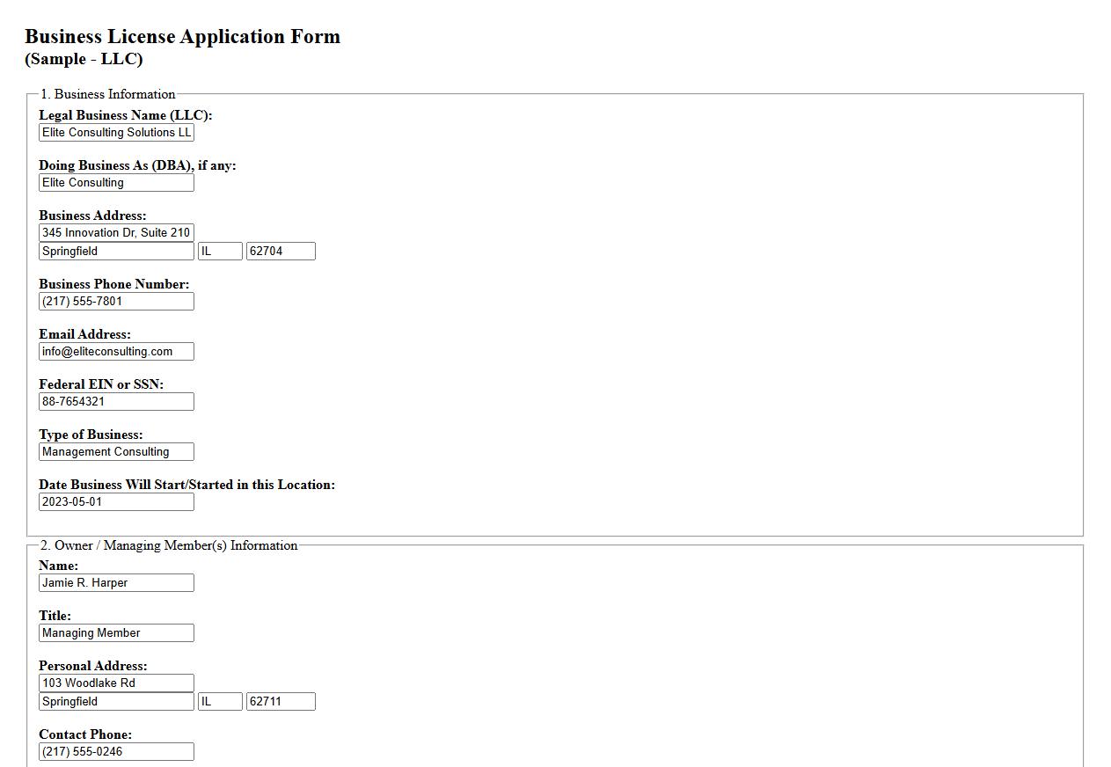Select the Doing Business As field
The image size is (1111, 767).
[x=116, y=182]
